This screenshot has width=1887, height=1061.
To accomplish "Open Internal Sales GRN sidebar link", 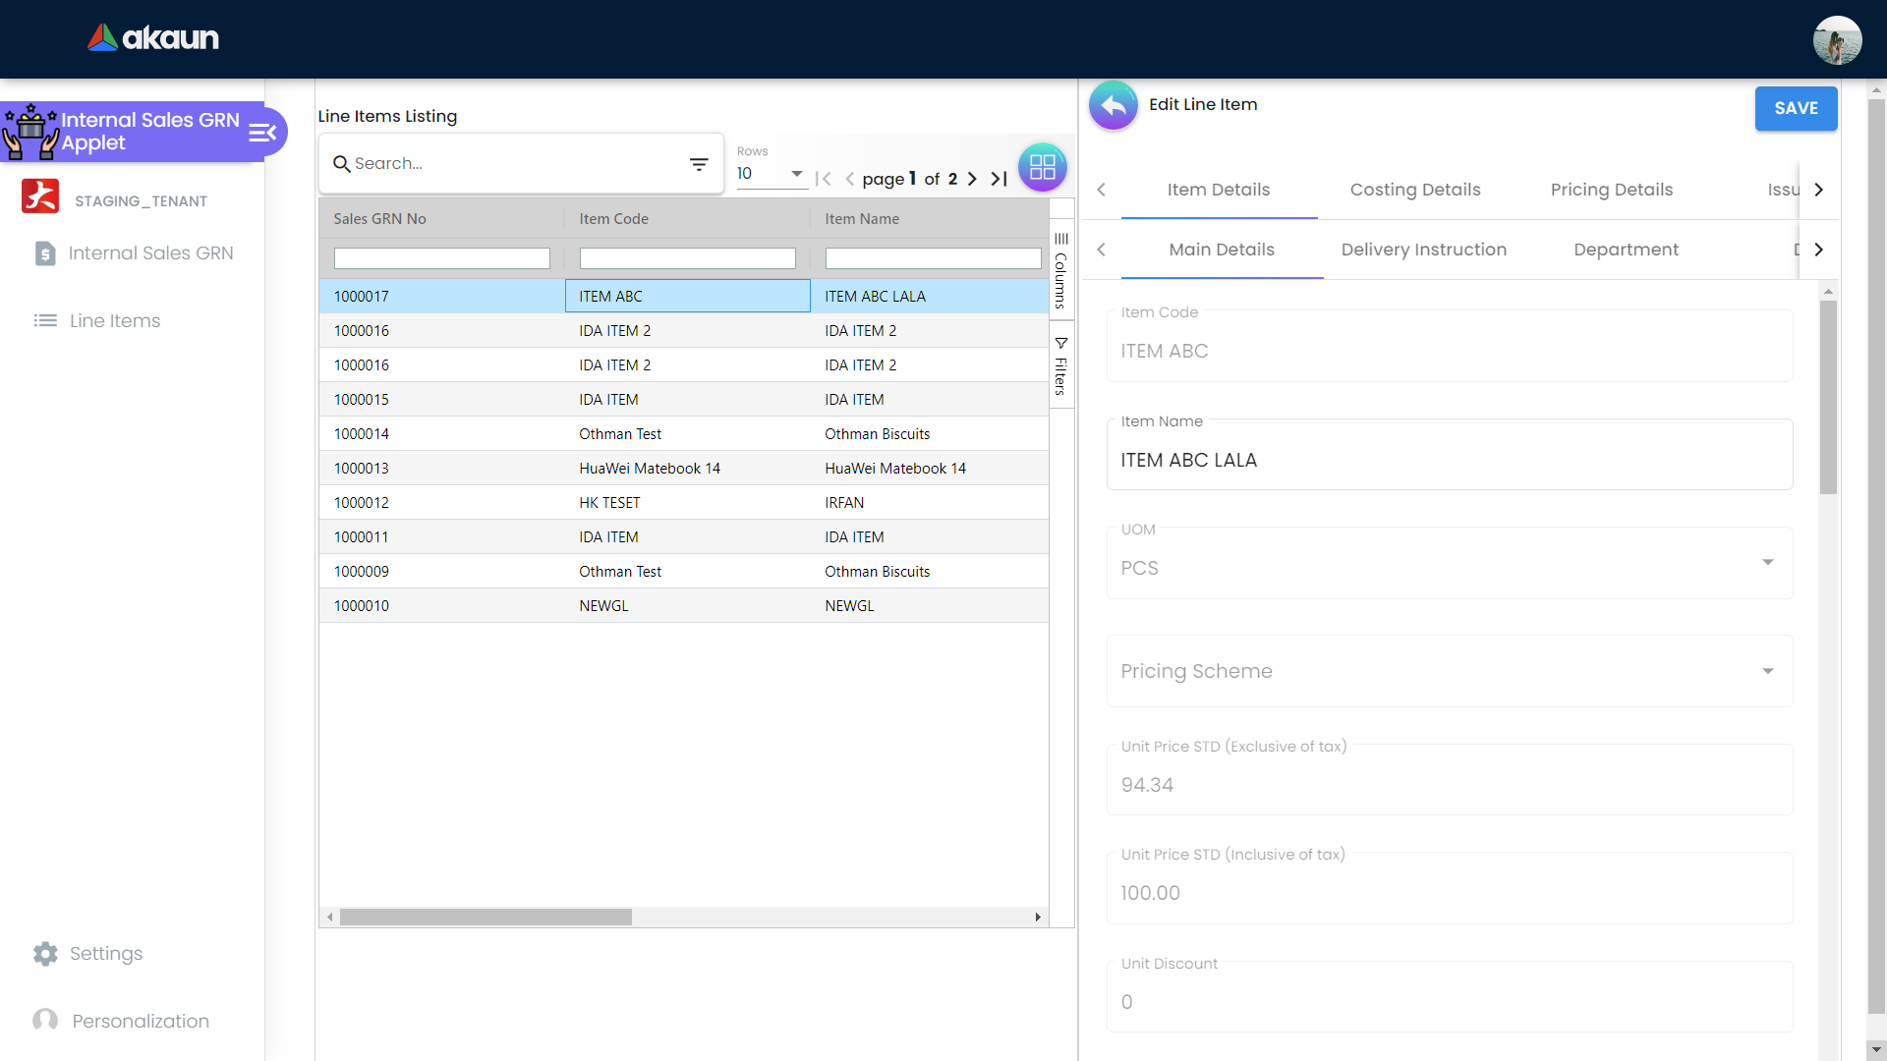I will 150,253.
